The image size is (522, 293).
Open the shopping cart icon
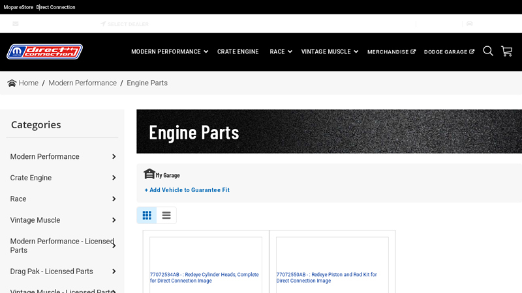[x=507, y=51]
